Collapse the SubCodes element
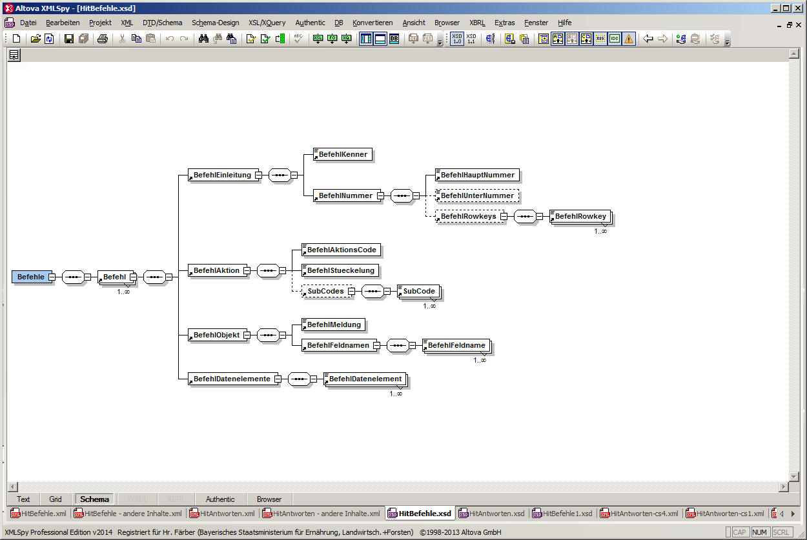The width and height of the screenshot is (807, 540). tap(351, 291)
